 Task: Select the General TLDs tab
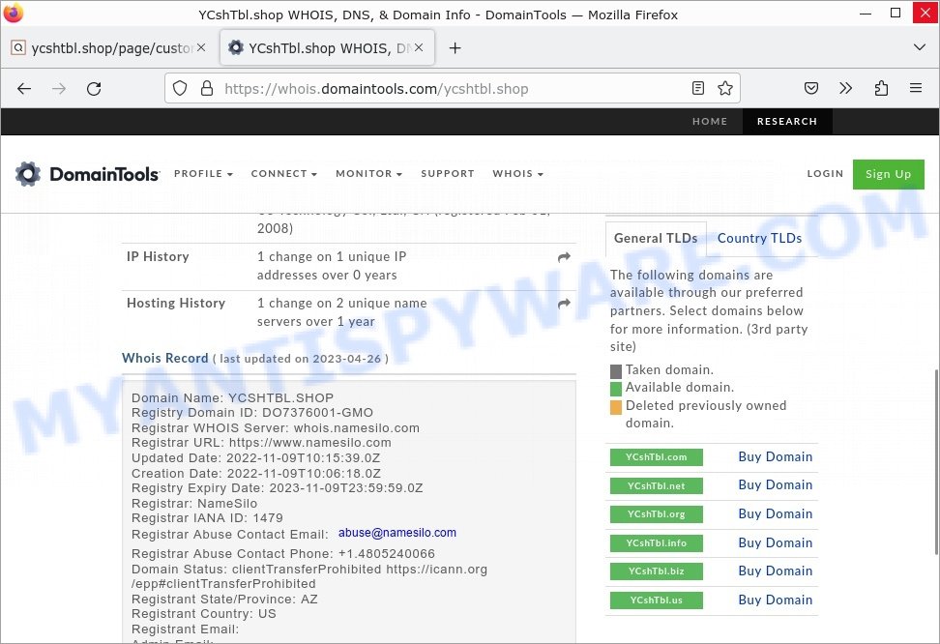[x=656, y=238]
